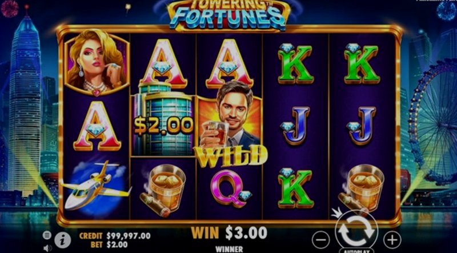The width and height of the screenshot is (457, 253).
Task: Click the WIN $3.00 display
Action: tap(229, 232)
